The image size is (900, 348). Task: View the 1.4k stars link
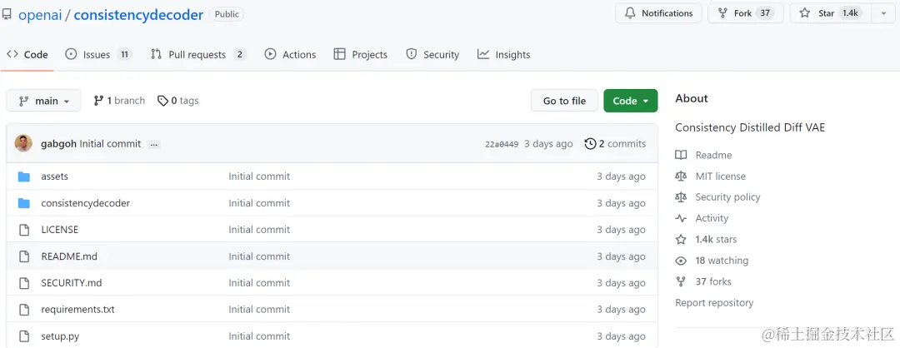pyautogui.click(x=716, y=240)
